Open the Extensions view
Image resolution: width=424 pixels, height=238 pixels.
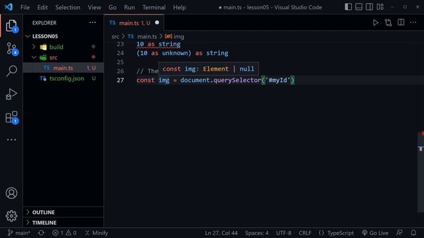(x=11, y=117)
